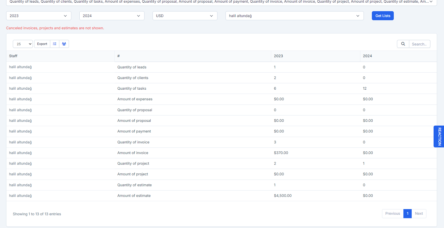Open the REACTION side tab
The width and height of the screenshot is (444, 228).
(439, 136)
